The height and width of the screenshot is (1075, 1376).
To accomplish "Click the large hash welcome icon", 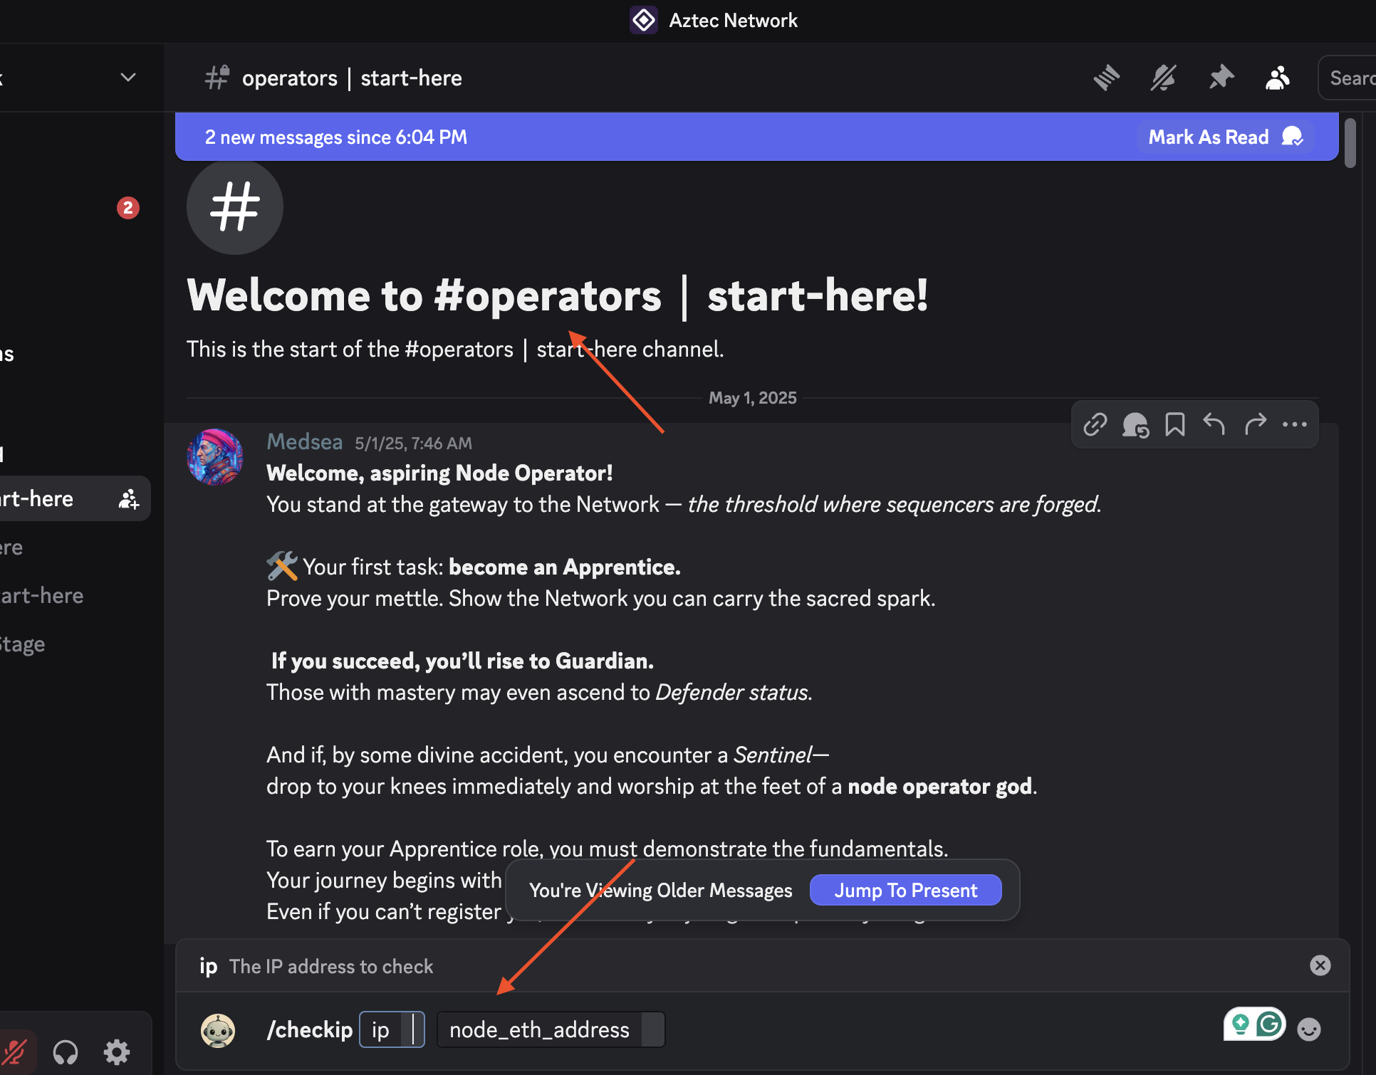I will 235,206.
